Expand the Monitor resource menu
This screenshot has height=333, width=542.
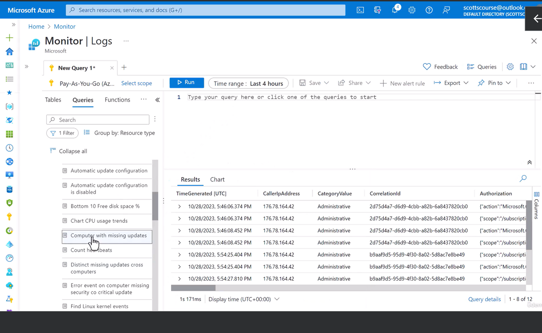pyautogui.click(x=26, y=66)
